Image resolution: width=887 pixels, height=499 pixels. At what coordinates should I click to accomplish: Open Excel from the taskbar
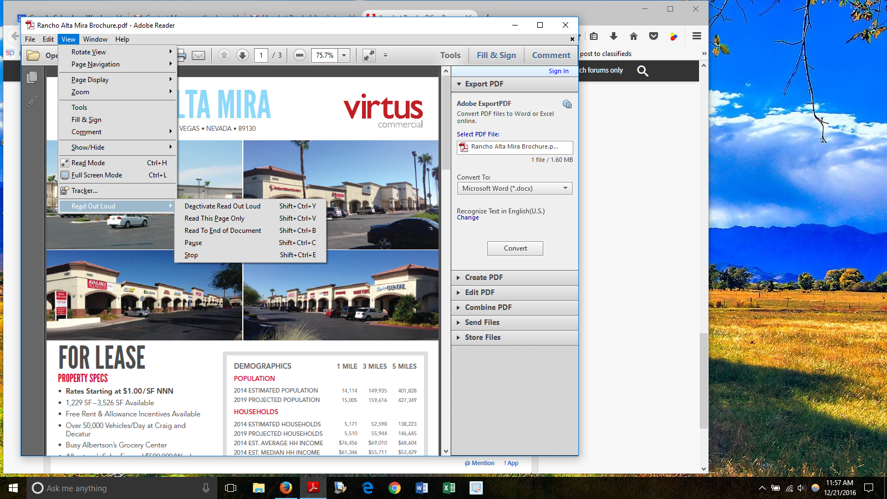(449, 488)
